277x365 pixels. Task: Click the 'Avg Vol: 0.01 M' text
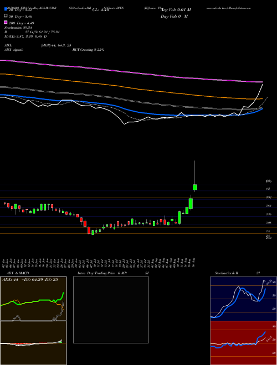click(x=176, y=10)
